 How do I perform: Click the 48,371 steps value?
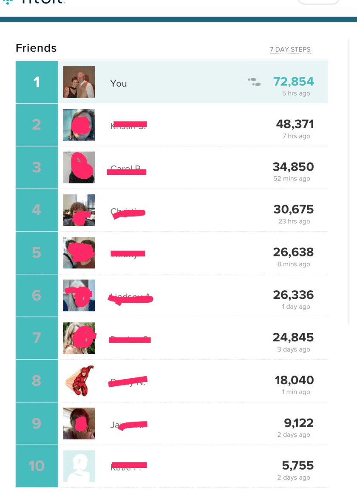295,124
